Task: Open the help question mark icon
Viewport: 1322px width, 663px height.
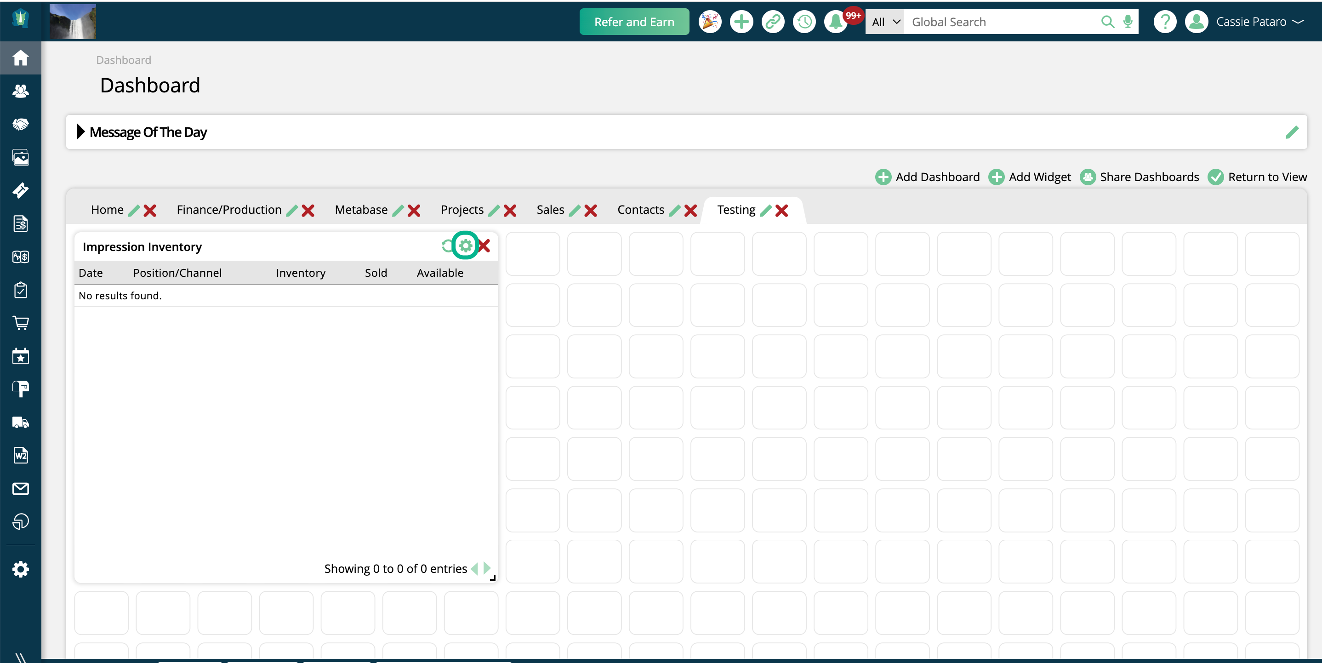Action: [x=1165, y=22]
